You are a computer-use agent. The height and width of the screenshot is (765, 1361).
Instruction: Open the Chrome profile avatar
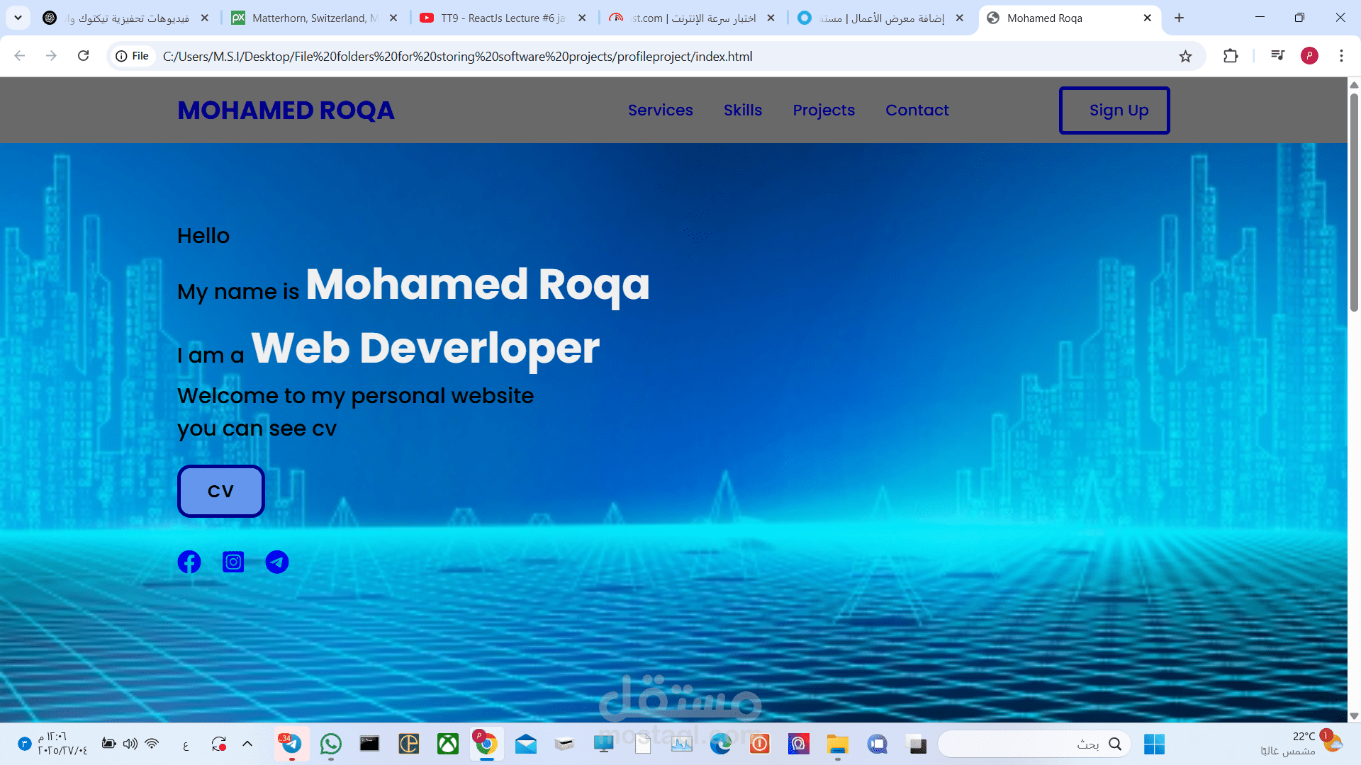pos(1309,56)
